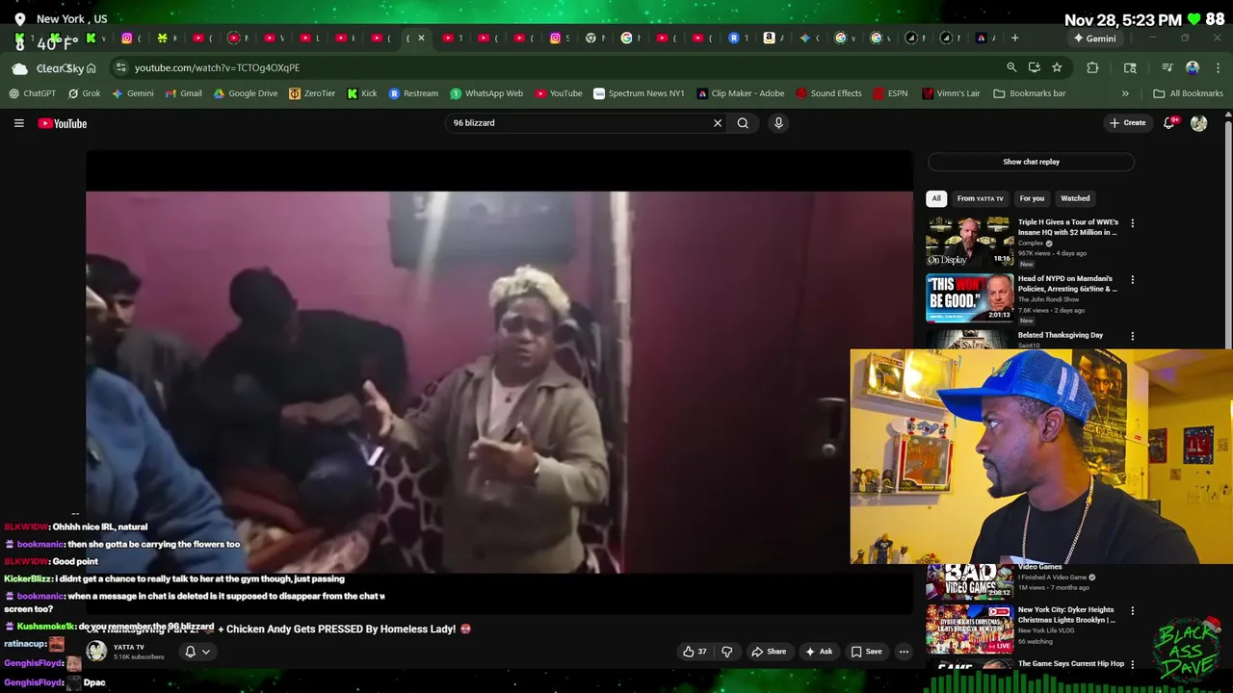Open the 'Bookmarks bar' folder
1233x693 pixels.
click(x=1029, y=93)
